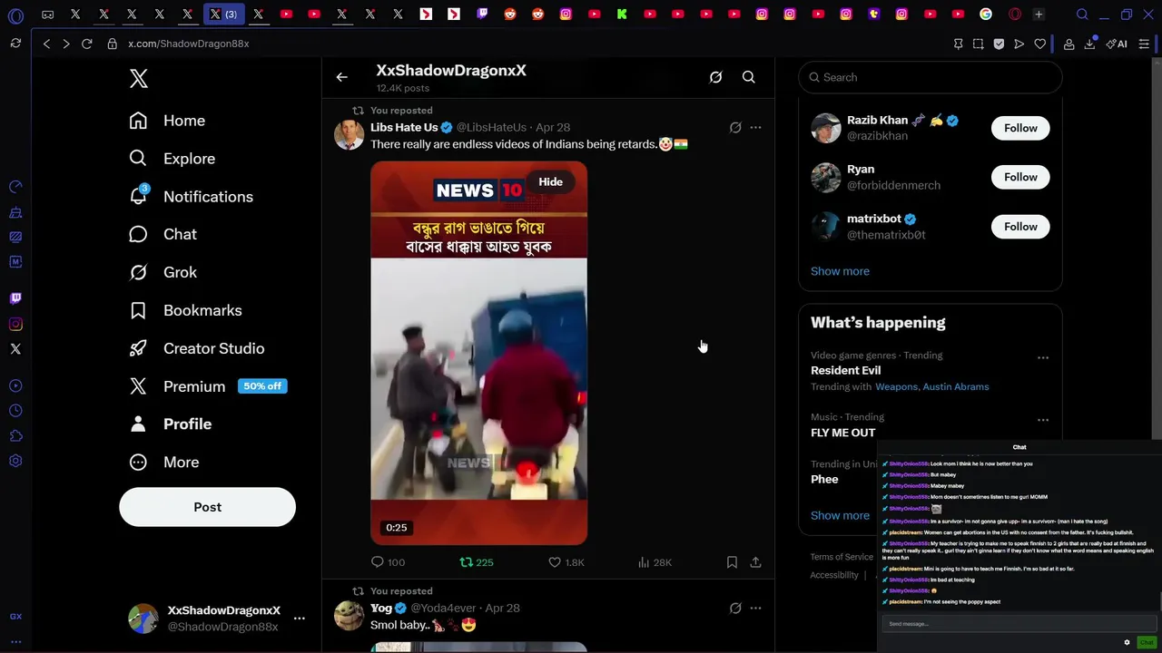Open Twitch in the Opera GX sidebar

tap(15, 297)
